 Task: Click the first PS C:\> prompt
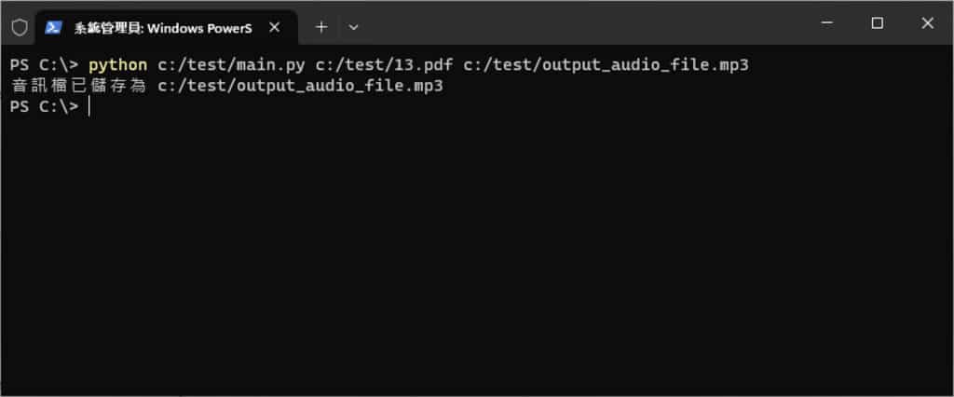point(44,65)
